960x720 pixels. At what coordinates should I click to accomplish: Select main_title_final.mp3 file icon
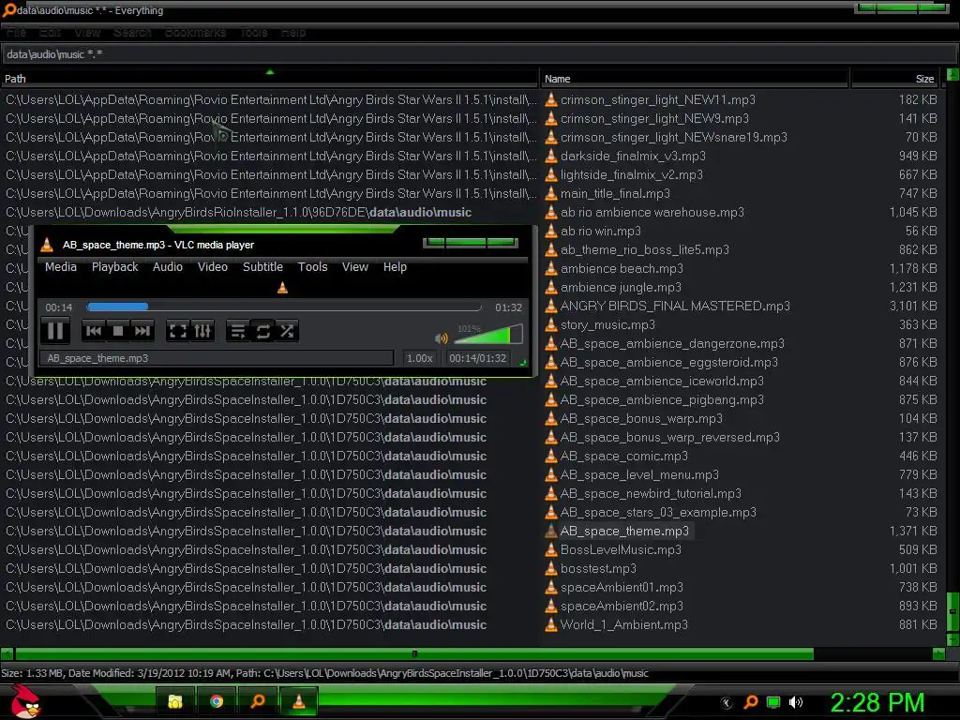551,193
